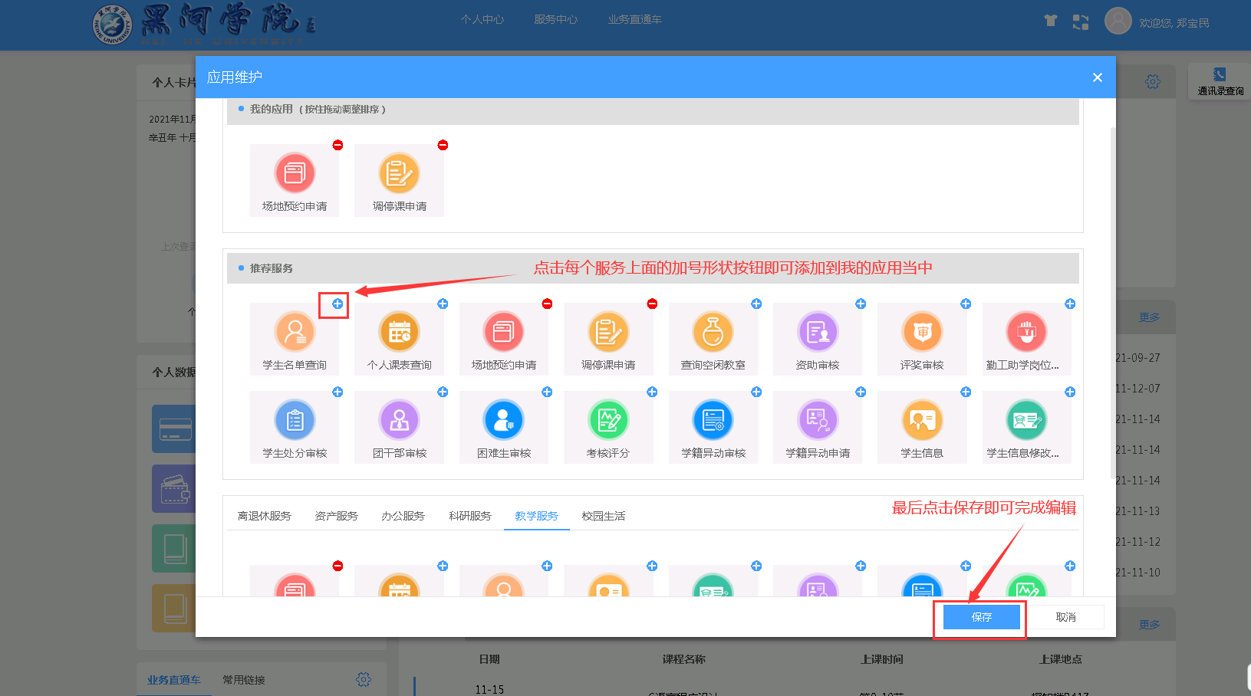Open 服务中心 in top navigation

click(x=556, y=19)
